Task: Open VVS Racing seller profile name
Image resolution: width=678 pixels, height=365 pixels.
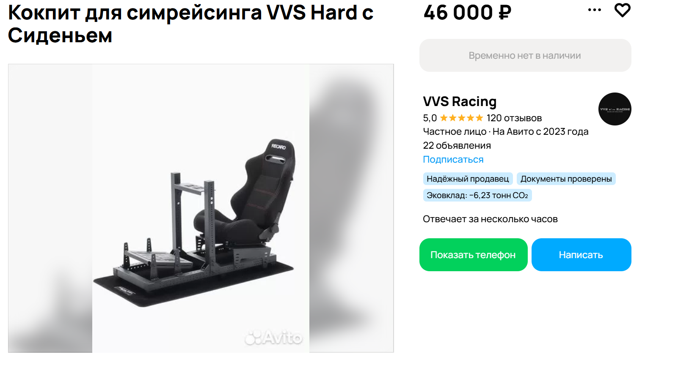Action: pyautogui.click(x=460, y=101)
